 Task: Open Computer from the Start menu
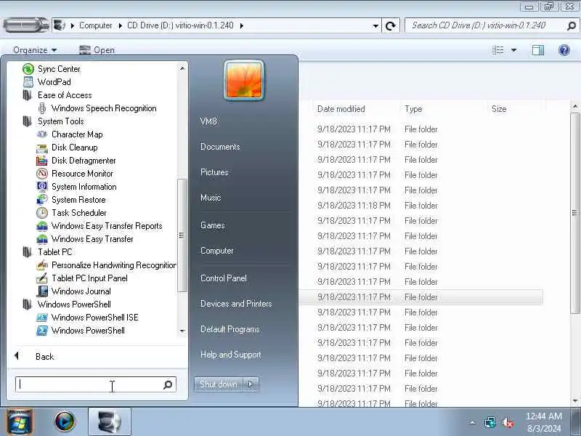[216, 251]
